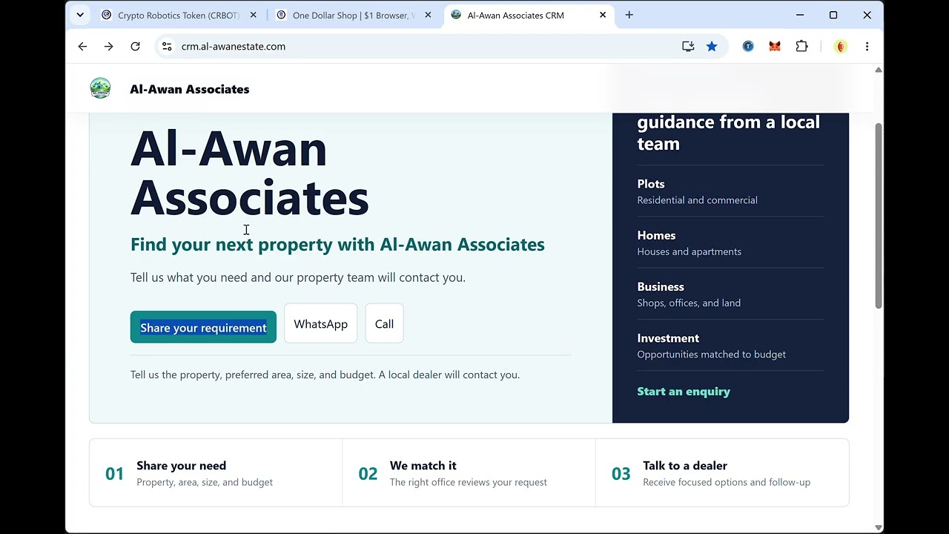This screenshot has height=534, width=949.
Task: Click the 'A local dealer will contact you' line
Action: click(x=449, y=375)
